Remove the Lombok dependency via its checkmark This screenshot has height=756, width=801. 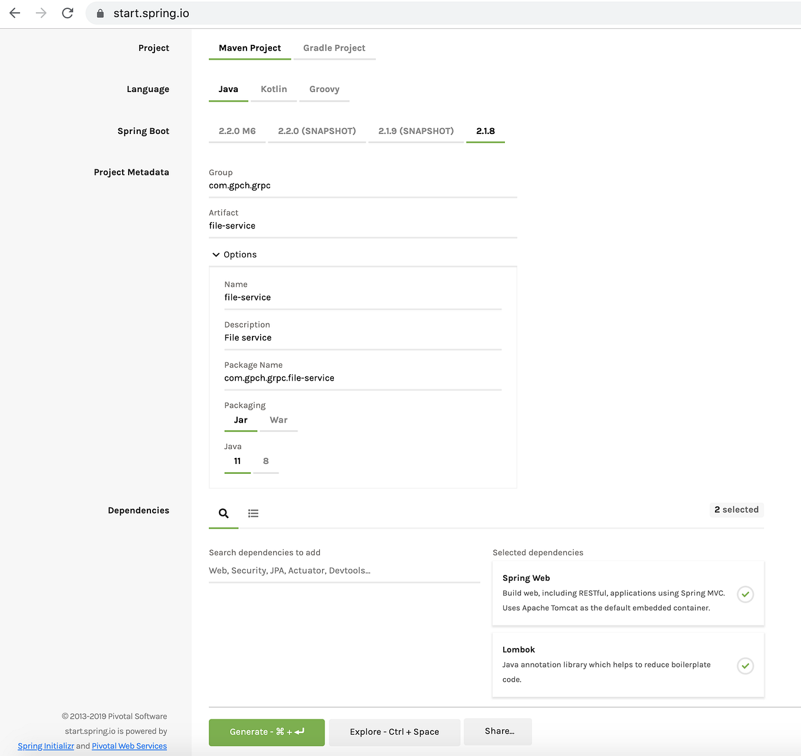coord(745,666)
